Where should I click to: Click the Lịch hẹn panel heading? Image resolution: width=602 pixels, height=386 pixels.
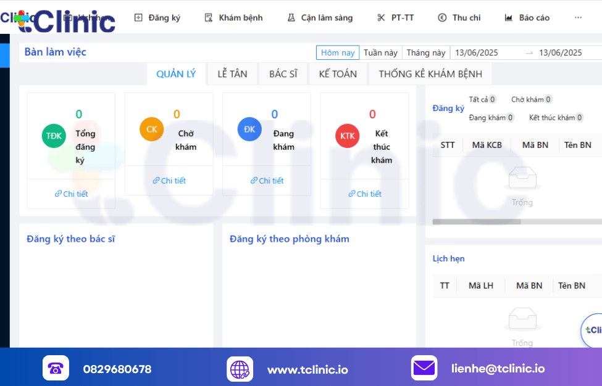(x=448, y=259)
